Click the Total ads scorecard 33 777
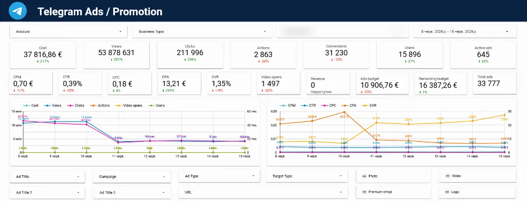This screenshot has height=201, width=527. click(495, 83)
